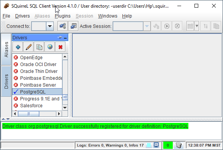Switch to the Aliases side tab
The width and height of the screenshot is (223, 150).
[6, 50]
